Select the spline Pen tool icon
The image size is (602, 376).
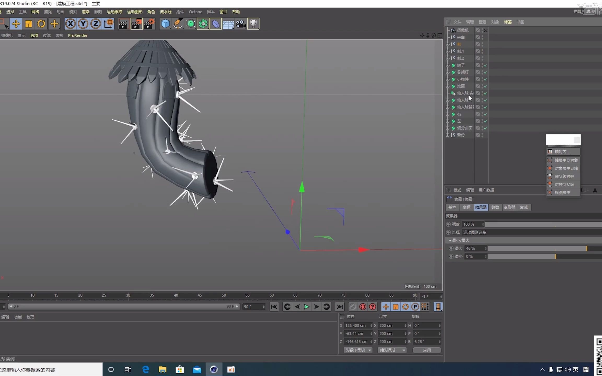point(178,24)
